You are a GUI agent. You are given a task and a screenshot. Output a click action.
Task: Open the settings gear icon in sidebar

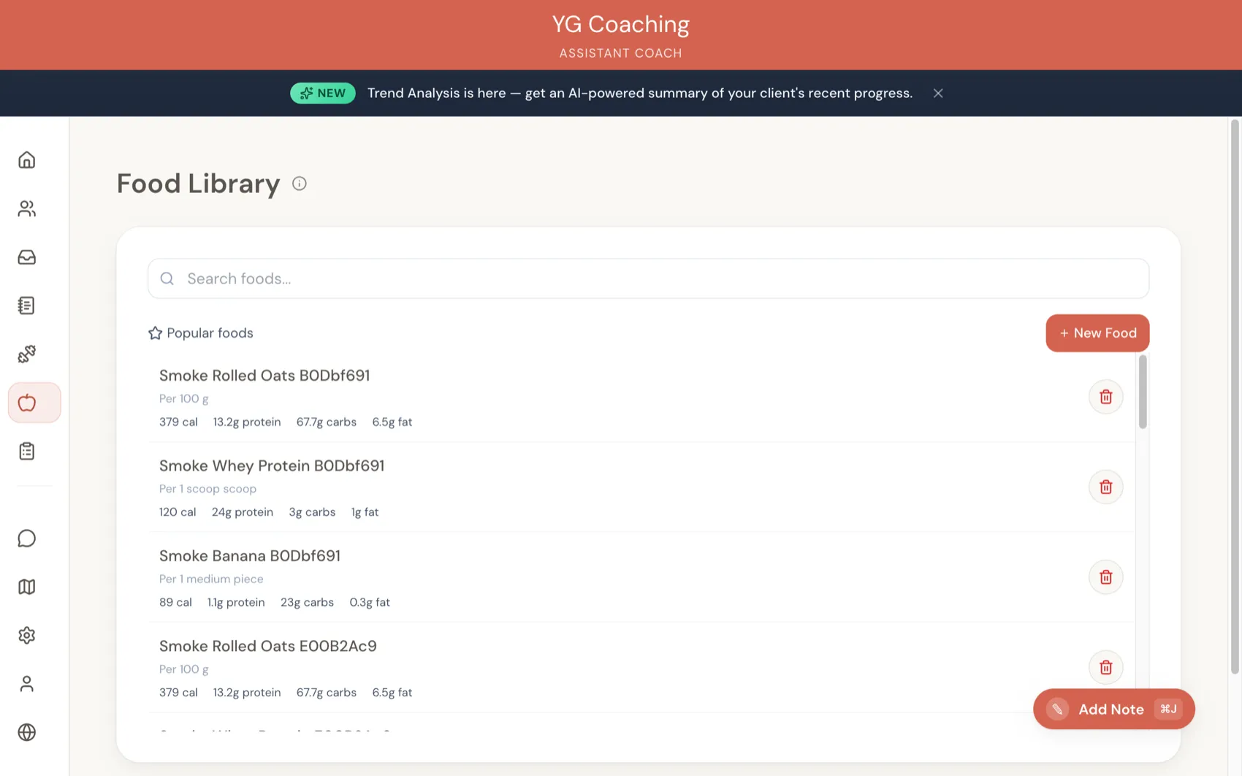[27, 636]
